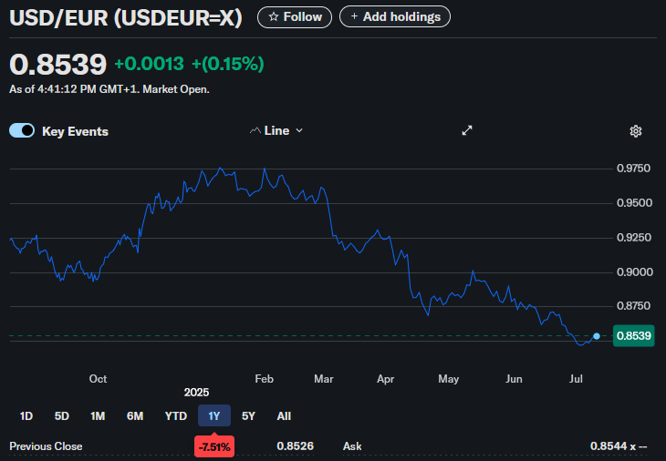Click the Mar x-axis label
The height and width of the screenshot is (461, 666).
click(324, 379)
